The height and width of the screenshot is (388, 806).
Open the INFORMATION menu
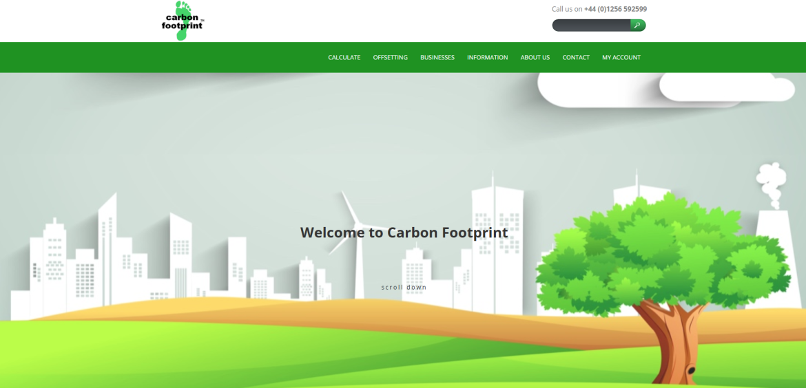[487, 58]
